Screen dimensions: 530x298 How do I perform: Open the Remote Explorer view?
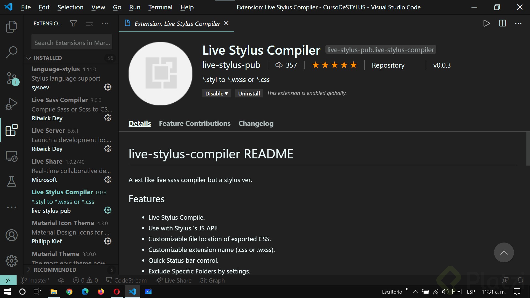pyautogui.click(x=11, y=156)
